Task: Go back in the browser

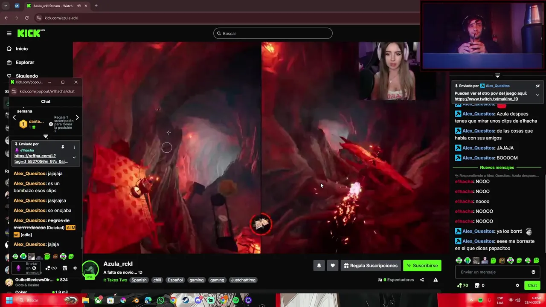Action: coord(6,18)
